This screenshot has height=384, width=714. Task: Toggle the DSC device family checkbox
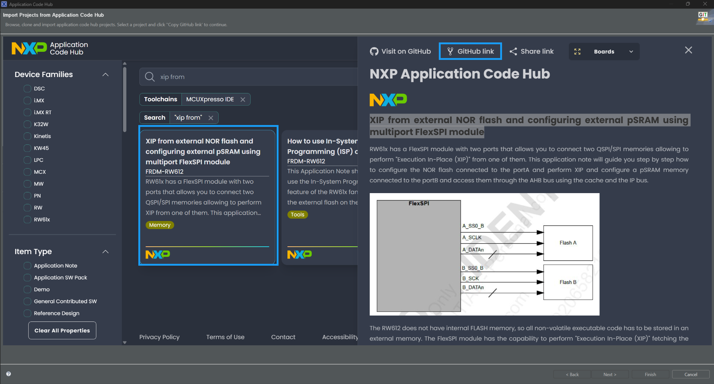[x=27, y=89]
